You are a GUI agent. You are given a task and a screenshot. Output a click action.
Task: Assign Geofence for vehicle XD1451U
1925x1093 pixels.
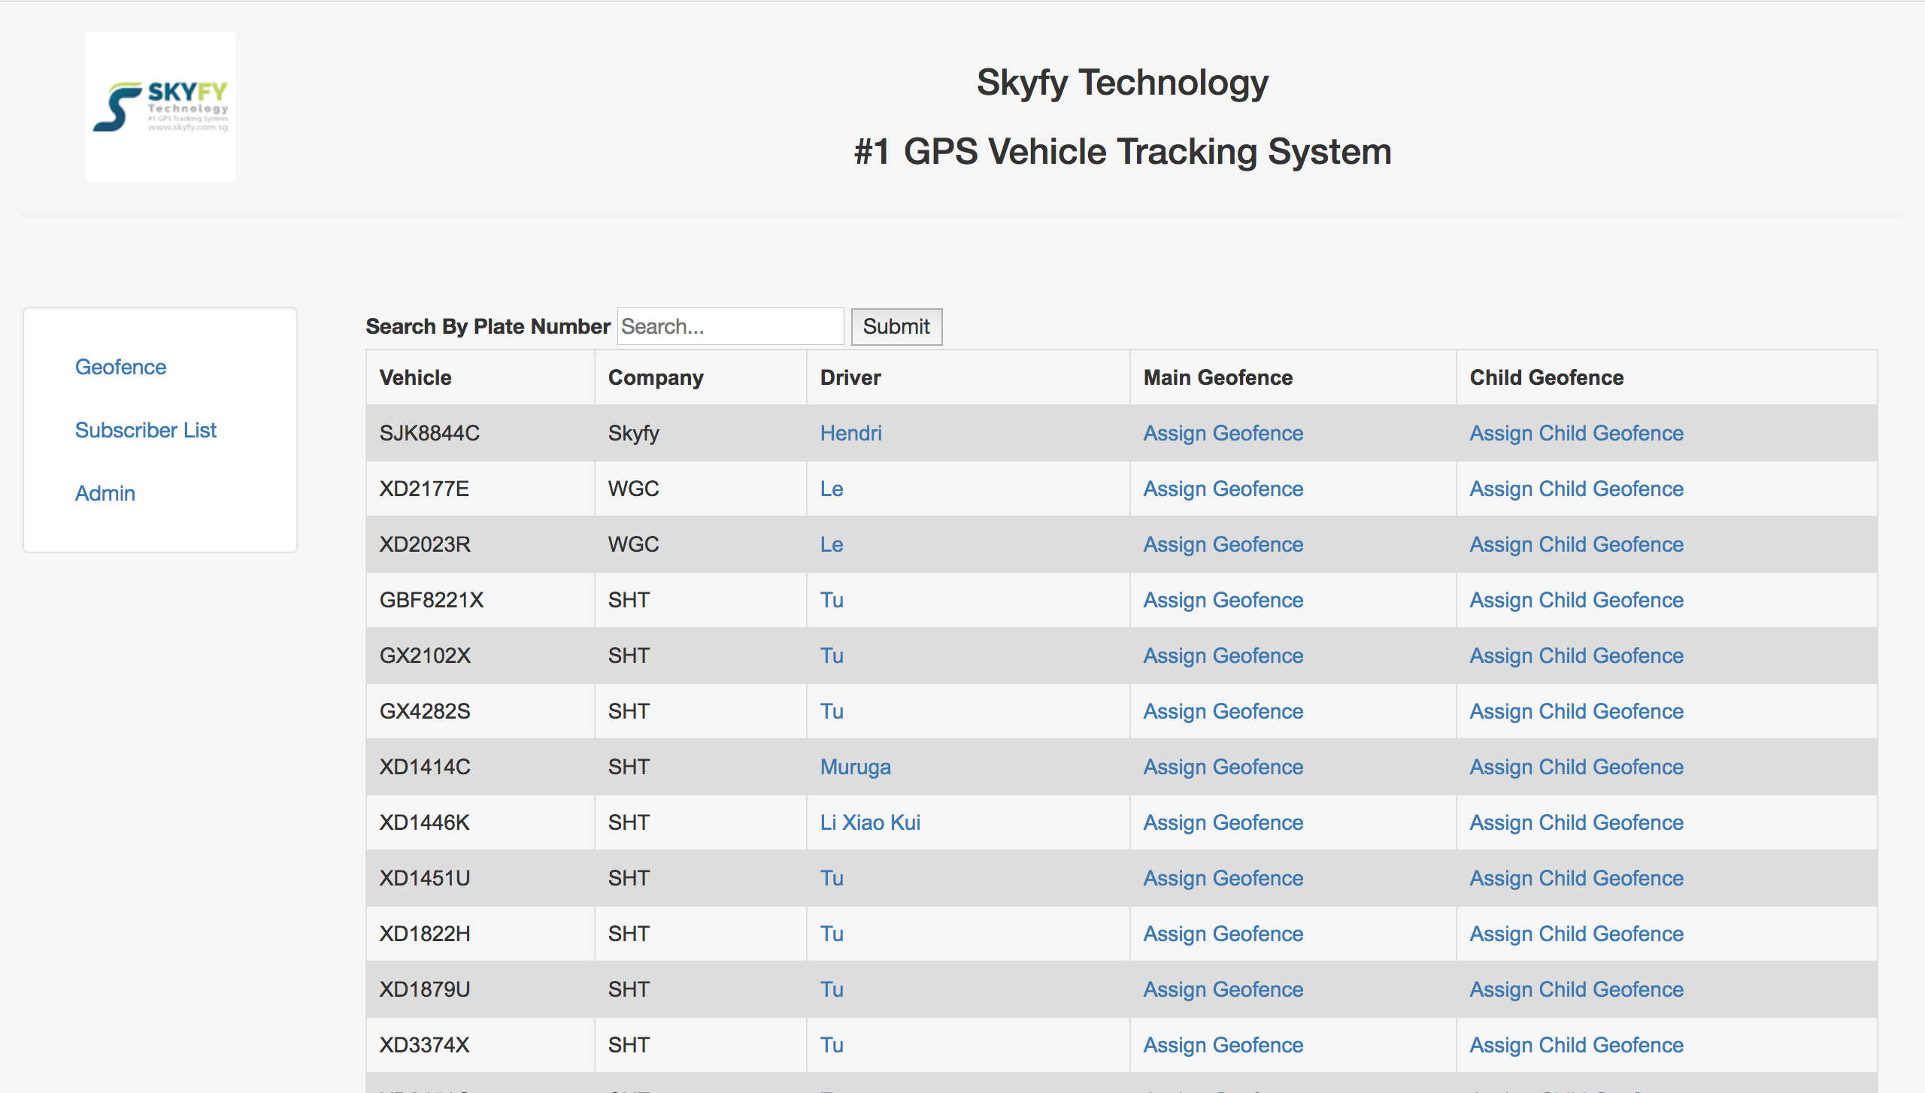point(1223,878)
